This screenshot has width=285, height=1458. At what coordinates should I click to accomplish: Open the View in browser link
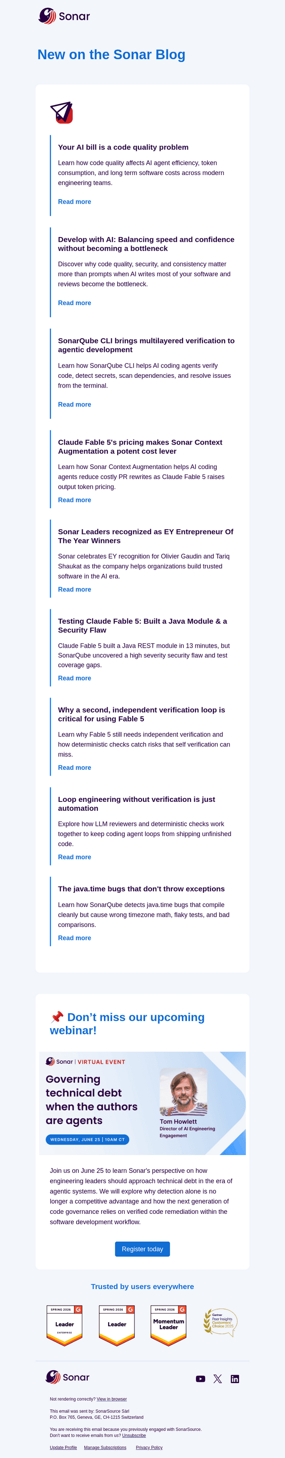coord(111,1399)
